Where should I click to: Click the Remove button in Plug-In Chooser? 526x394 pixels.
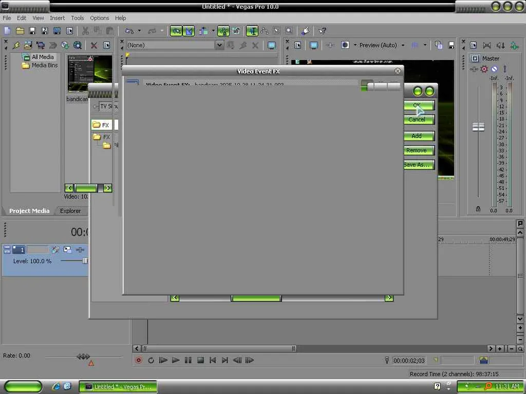click(x=419, y=150)
